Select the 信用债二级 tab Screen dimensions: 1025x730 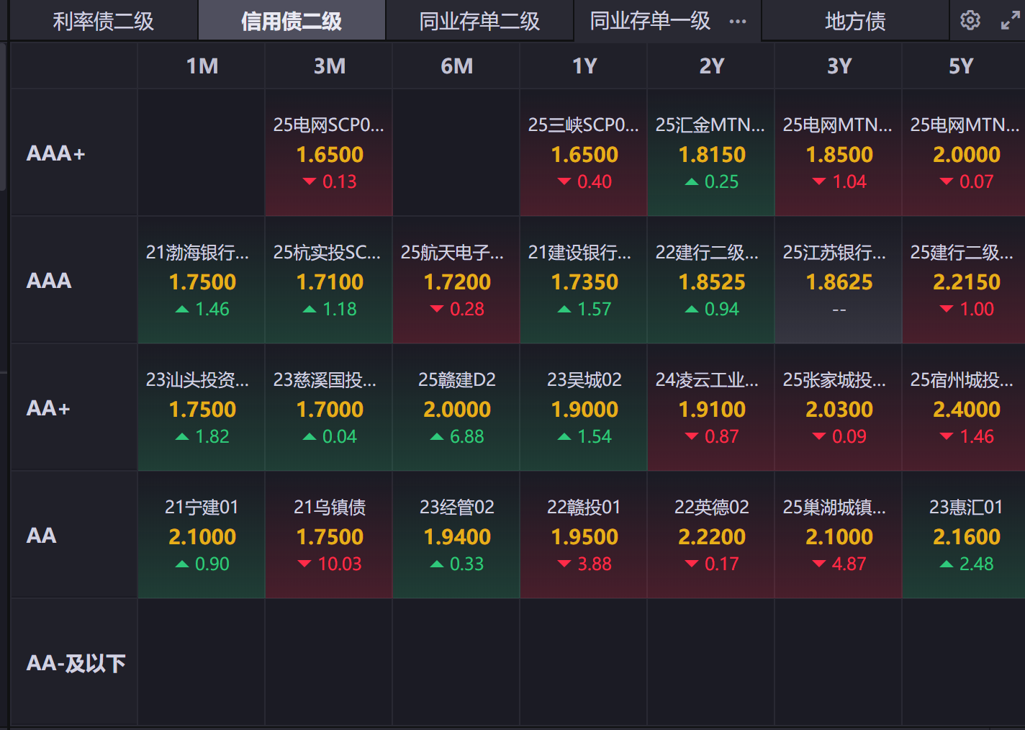pyautogui.click(x=292, y=21)
